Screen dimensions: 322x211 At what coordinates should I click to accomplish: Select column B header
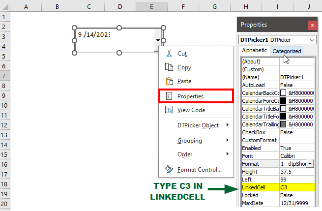coord(58,7)
